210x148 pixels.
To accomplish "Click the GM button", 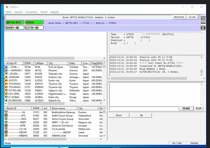I will (x=141, y=115).
